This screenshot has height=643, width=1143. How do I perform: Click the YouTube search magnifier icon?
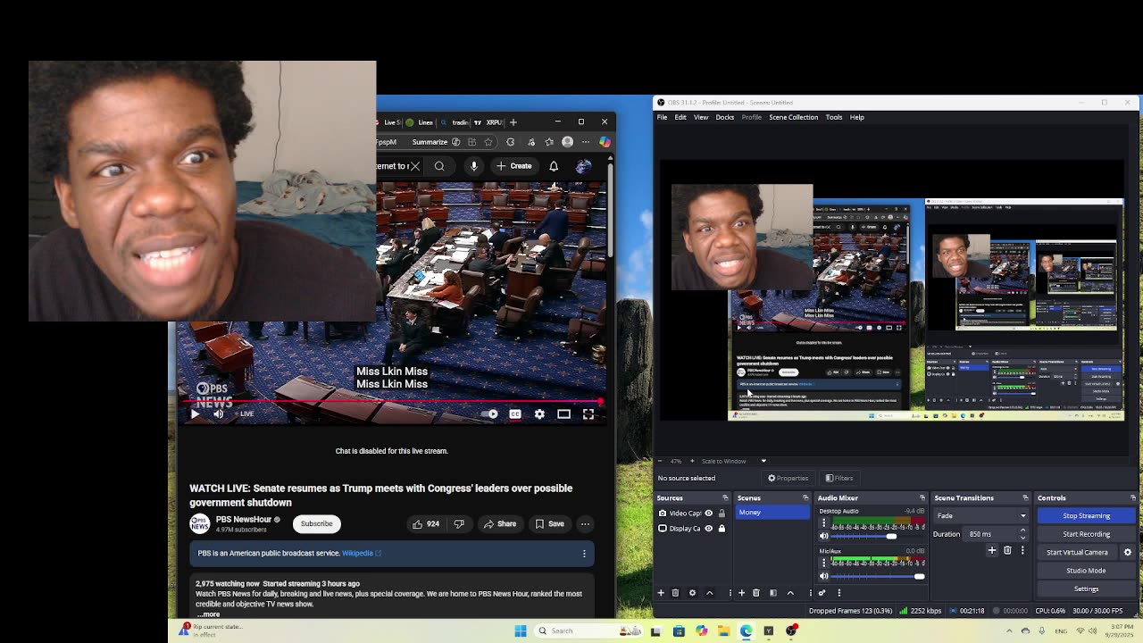pyautogui.click(x=439, y=166)
